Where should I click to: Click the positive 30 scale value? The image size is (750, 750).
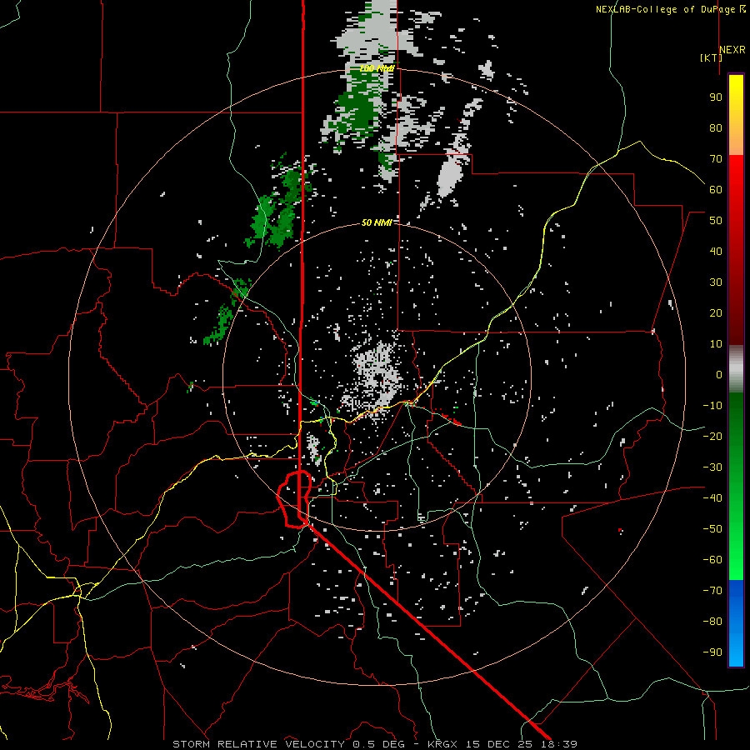(x=716, y=282)
